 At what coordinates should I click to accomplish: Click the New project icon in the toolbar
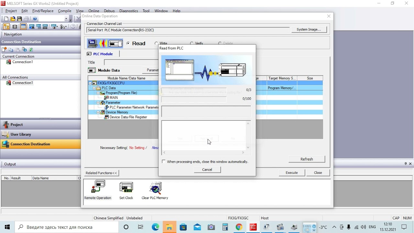[6, 19]
